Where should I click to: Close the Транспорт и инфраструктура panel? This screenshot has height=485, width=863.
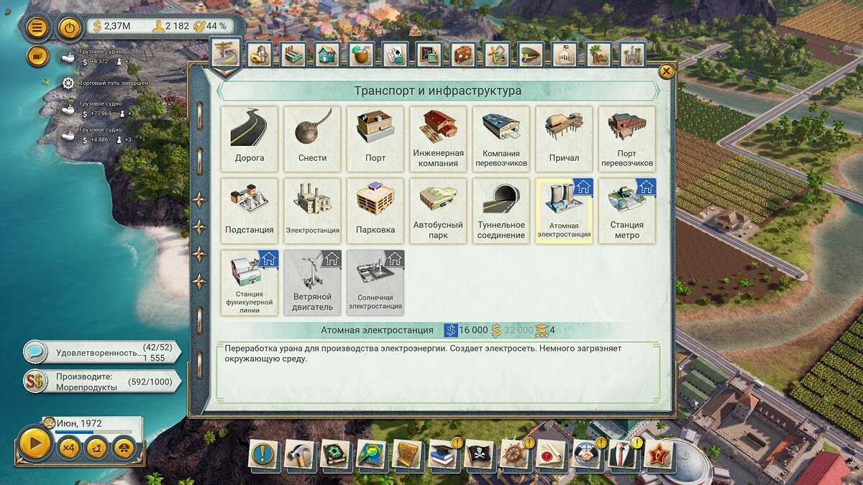point(667,71)
